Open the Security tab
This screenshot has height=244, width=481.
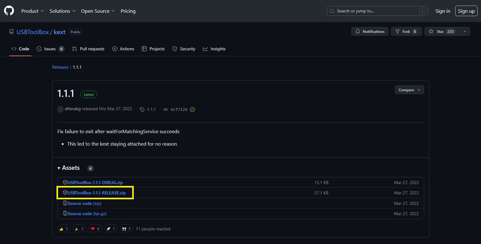tap(184, 49)
